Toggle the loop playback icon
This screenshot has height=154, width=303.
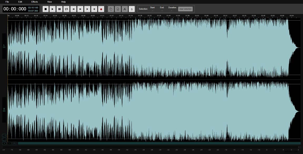[66, 9]
